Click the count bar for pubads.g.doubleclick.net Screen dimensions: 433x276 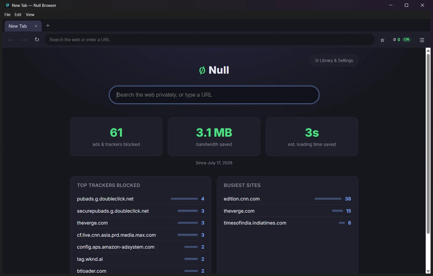pos(184,199)
